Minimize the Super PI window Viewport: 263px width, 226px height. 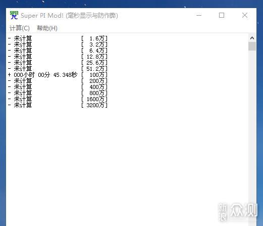click(199, 15)
